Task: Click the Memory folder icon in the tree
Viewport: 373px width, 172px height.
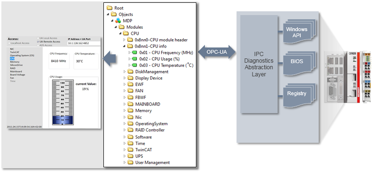Action: (x=130, y=110)
